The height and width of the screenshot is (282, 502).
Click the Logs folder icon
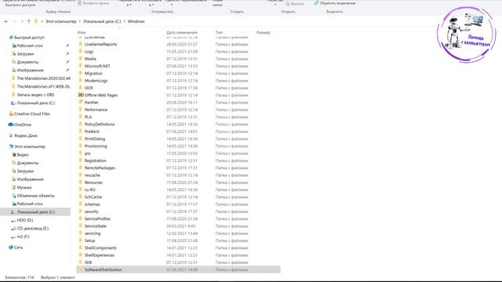81,51
